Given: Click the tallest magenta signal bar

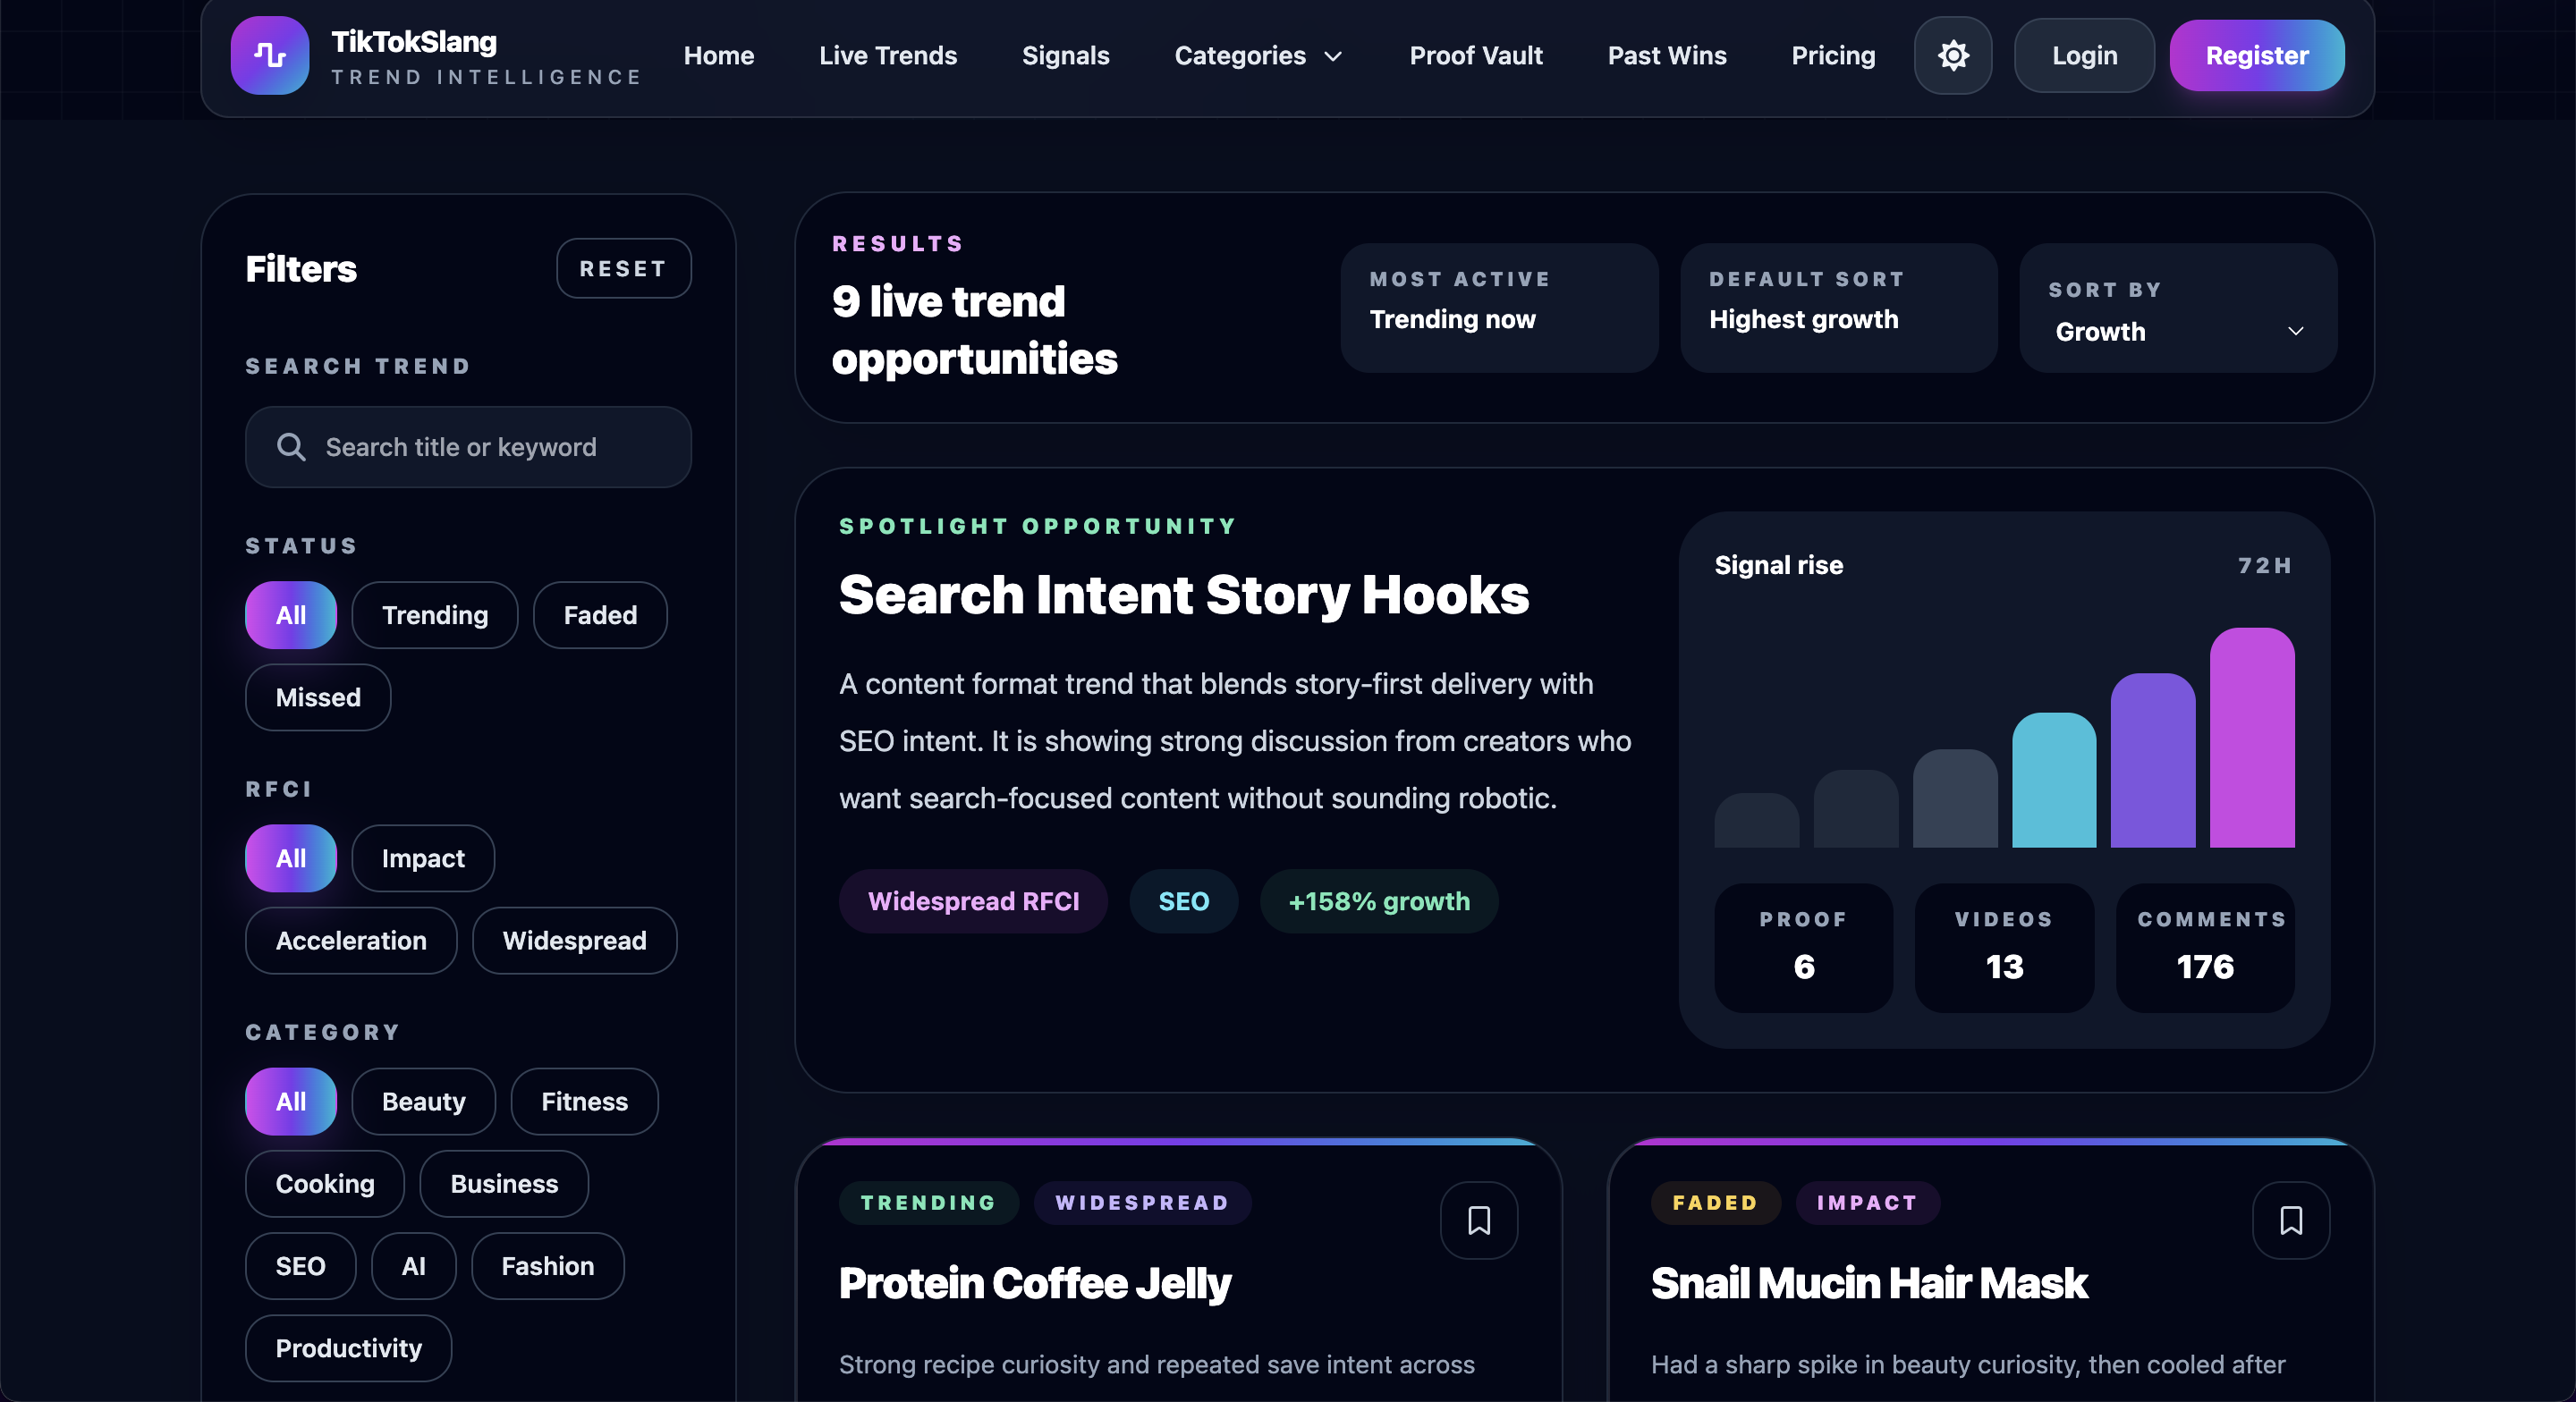Looking at the screenshot, I should coord(2251,738).
